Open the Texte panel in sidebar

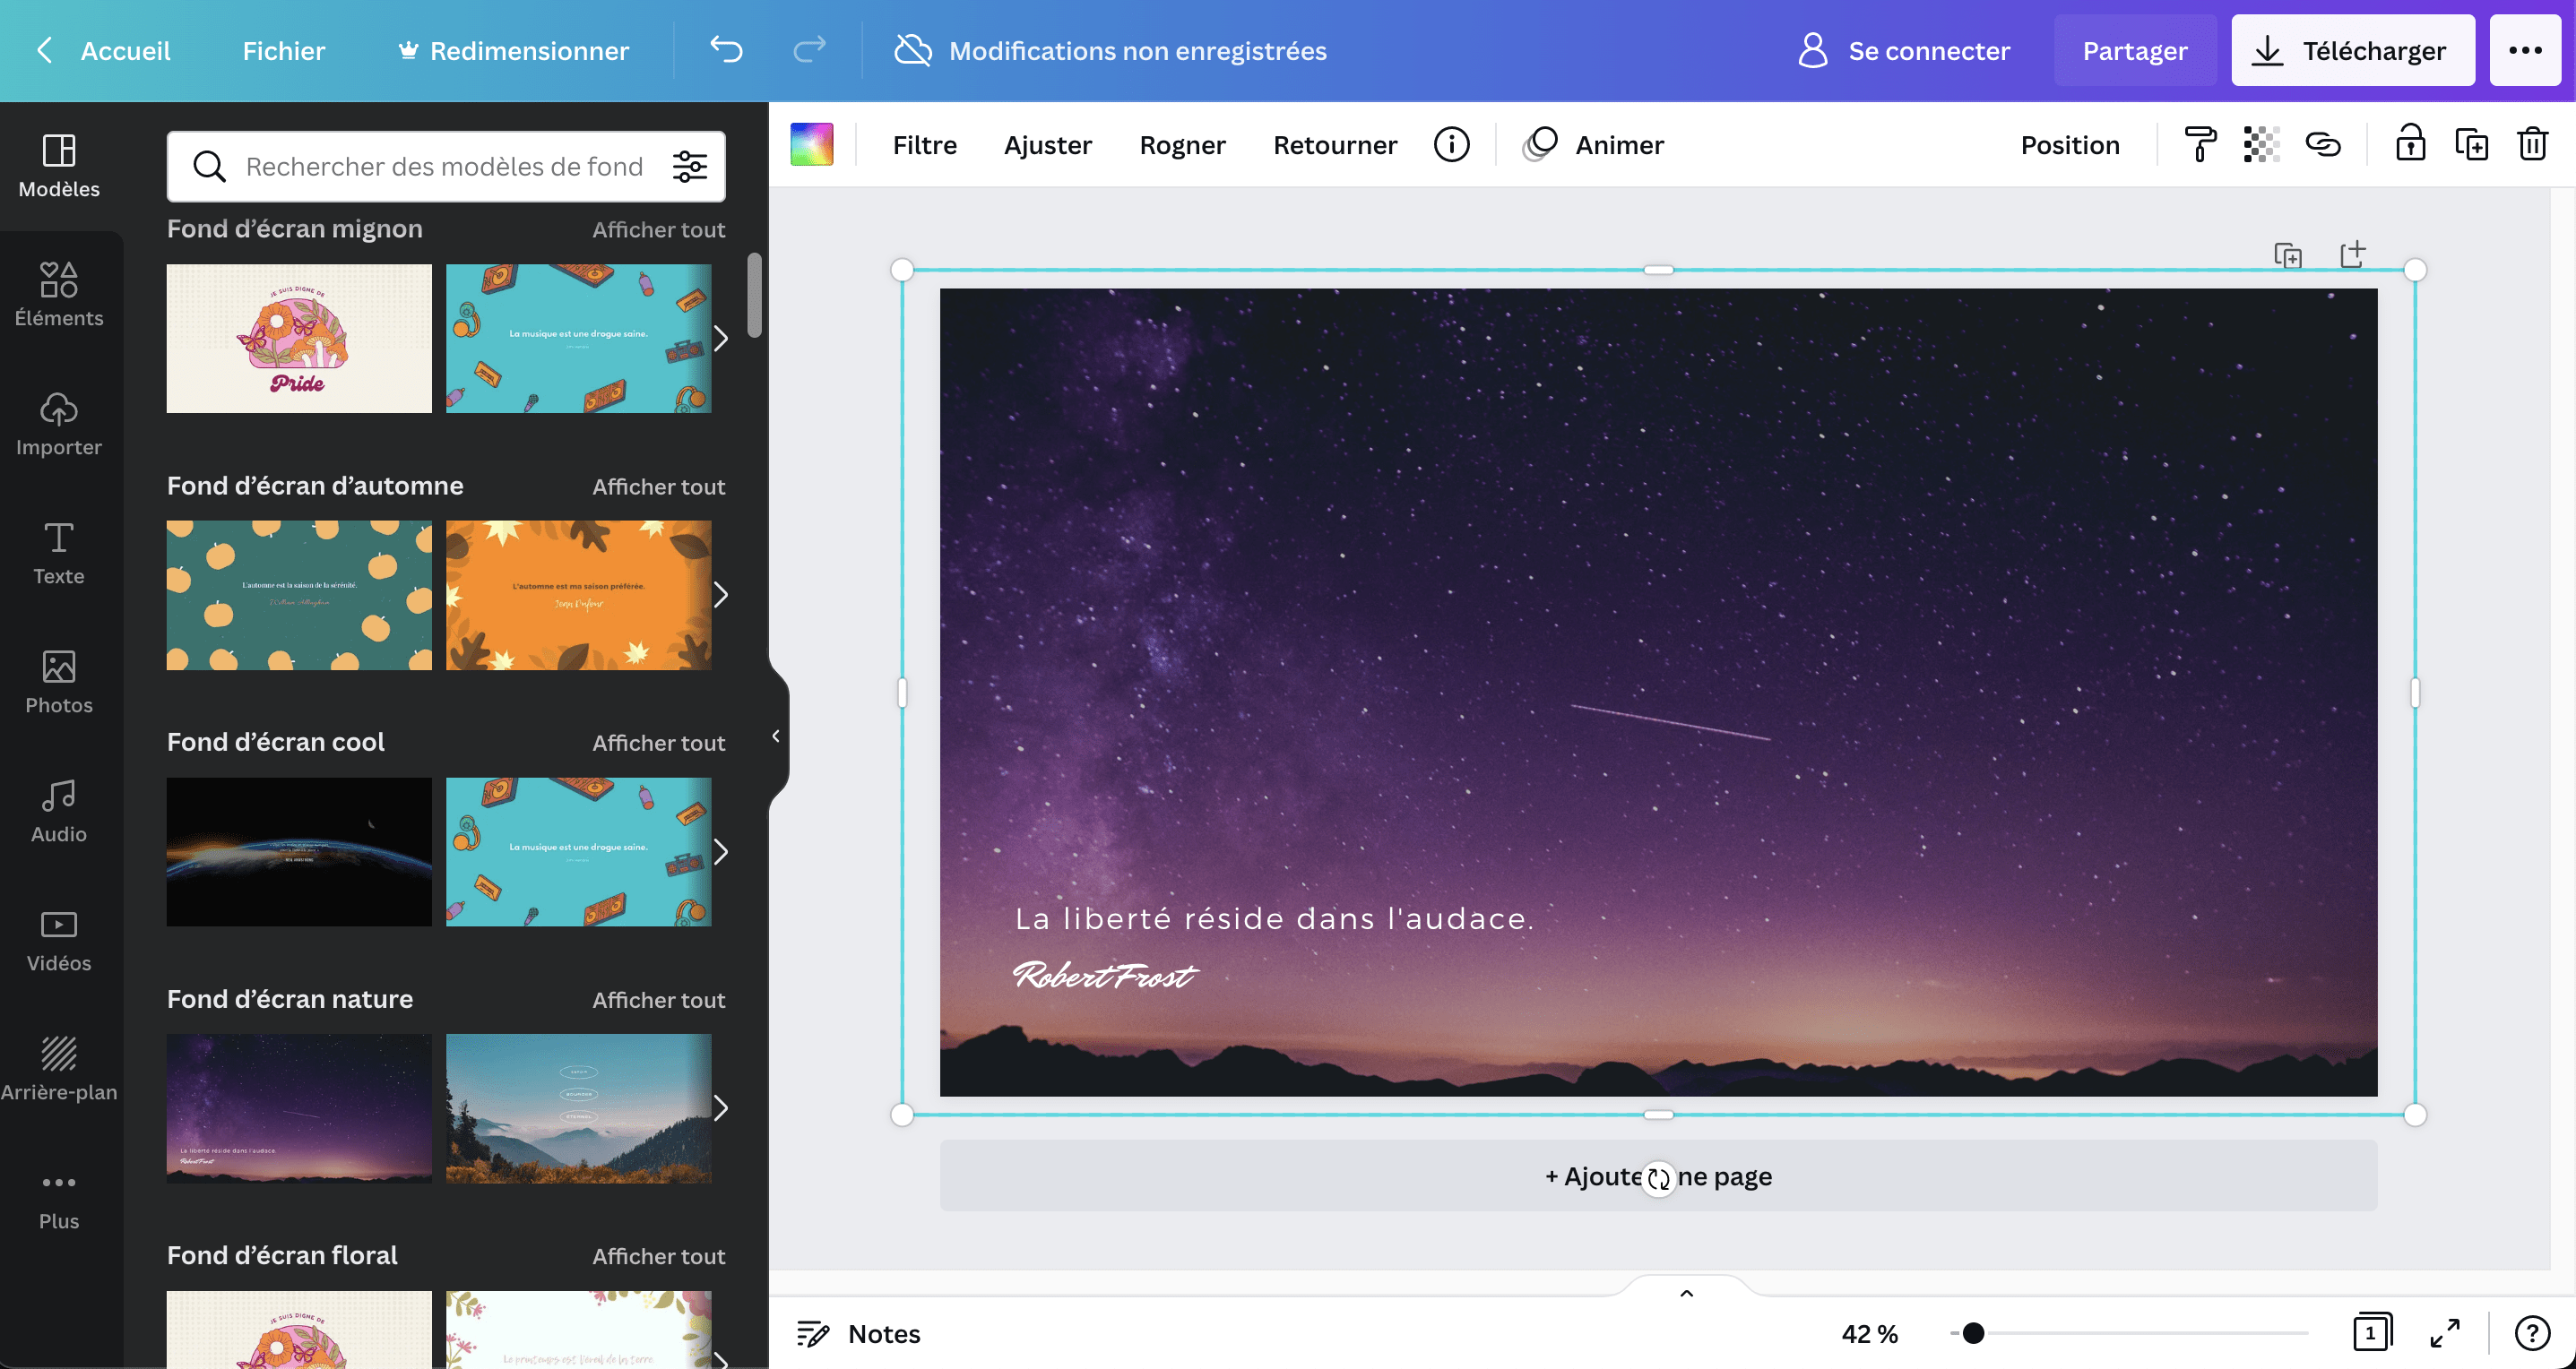(x=58, y=553)
